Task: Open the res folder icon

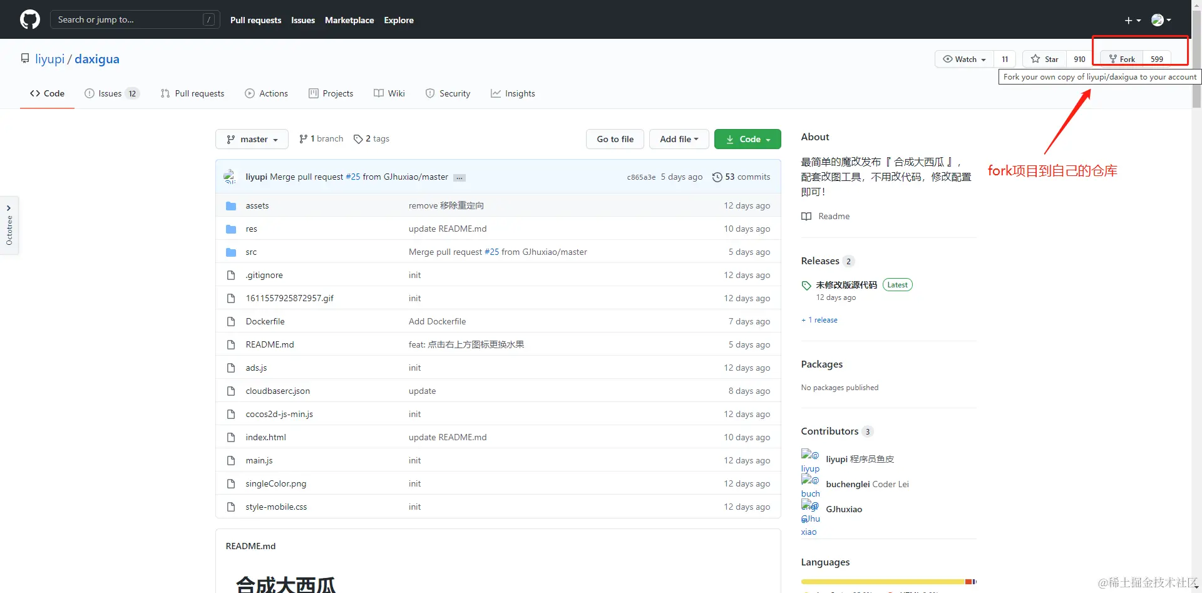Action: (x=231, y=229)
